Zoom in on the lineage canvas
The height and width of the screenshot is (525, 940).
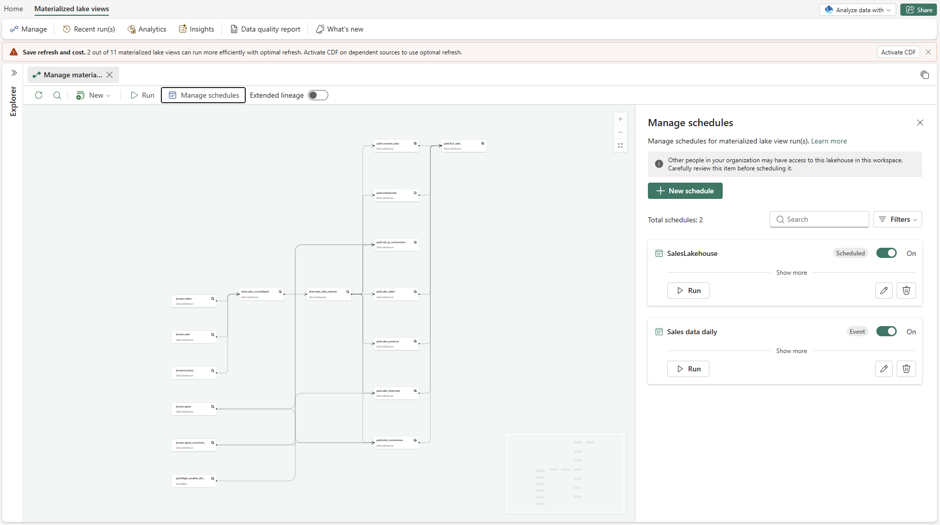point(620,119)
